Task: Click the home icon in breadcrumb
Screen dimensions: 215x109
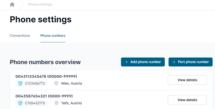Action: 12,4
